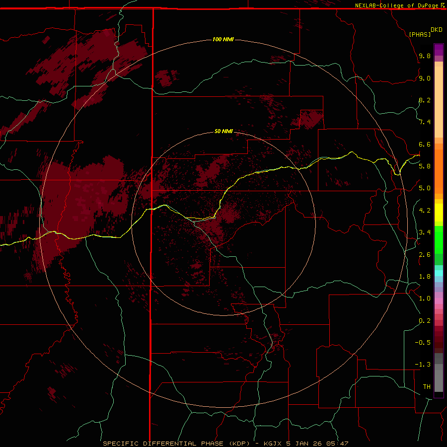Click the 5.8 value on the color scale
This screenshot has height=447, width=447.
[x=425, y=166]
